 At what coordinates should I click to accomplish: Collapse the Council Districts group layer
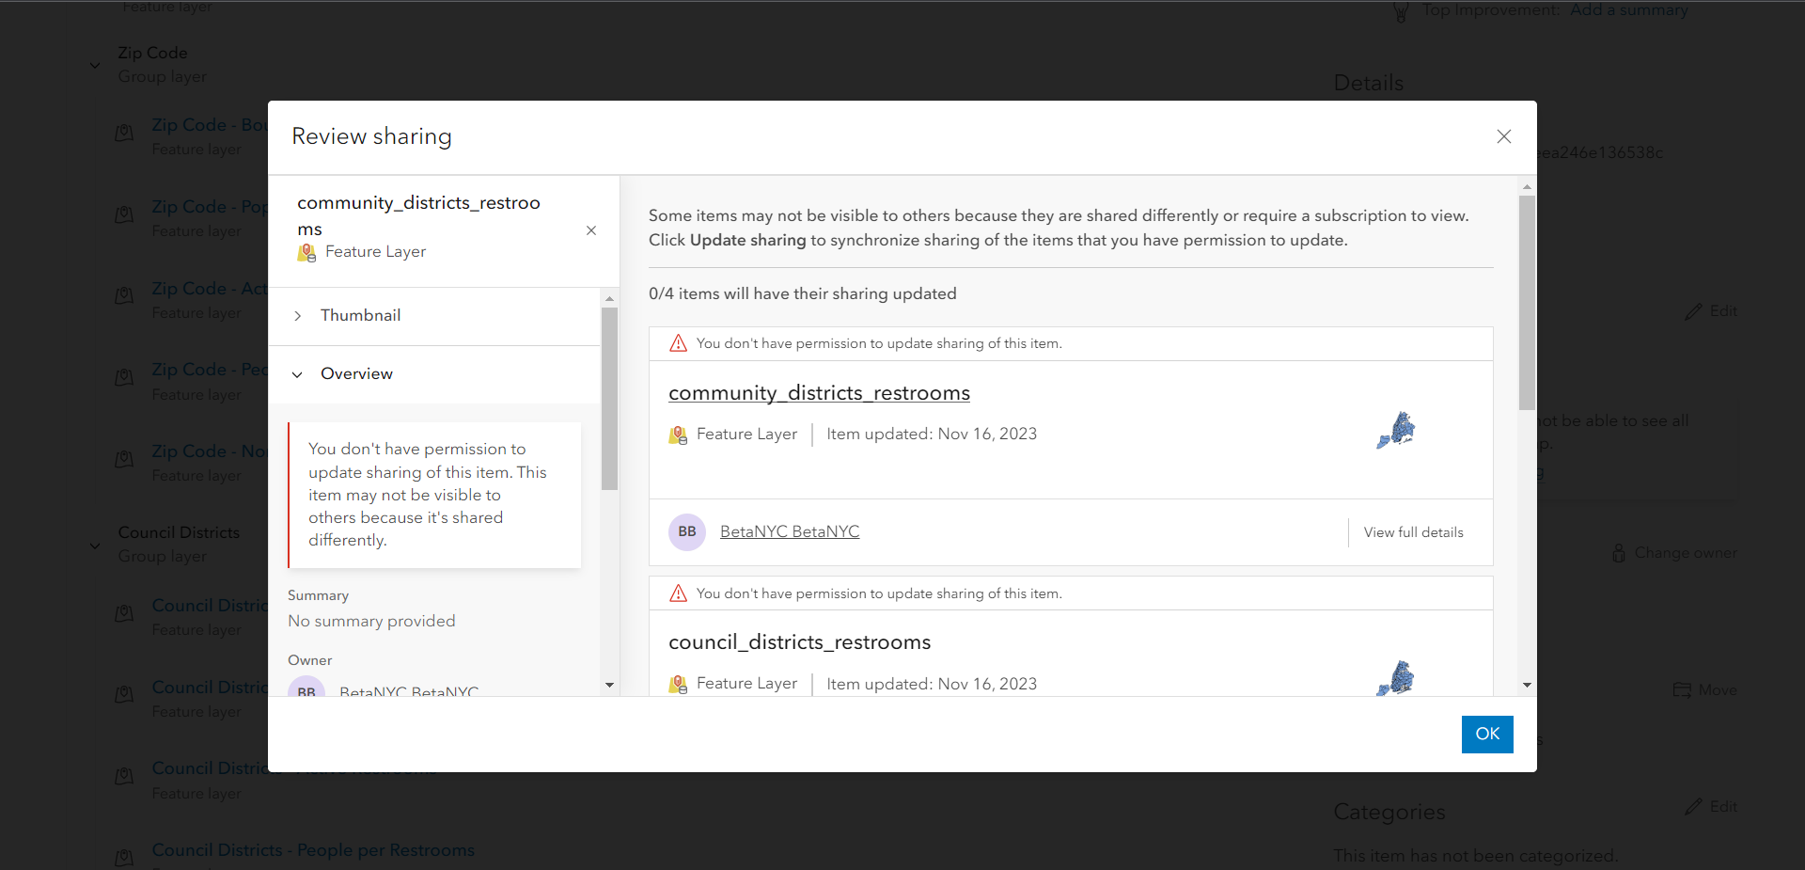click(x=94, y=546)
